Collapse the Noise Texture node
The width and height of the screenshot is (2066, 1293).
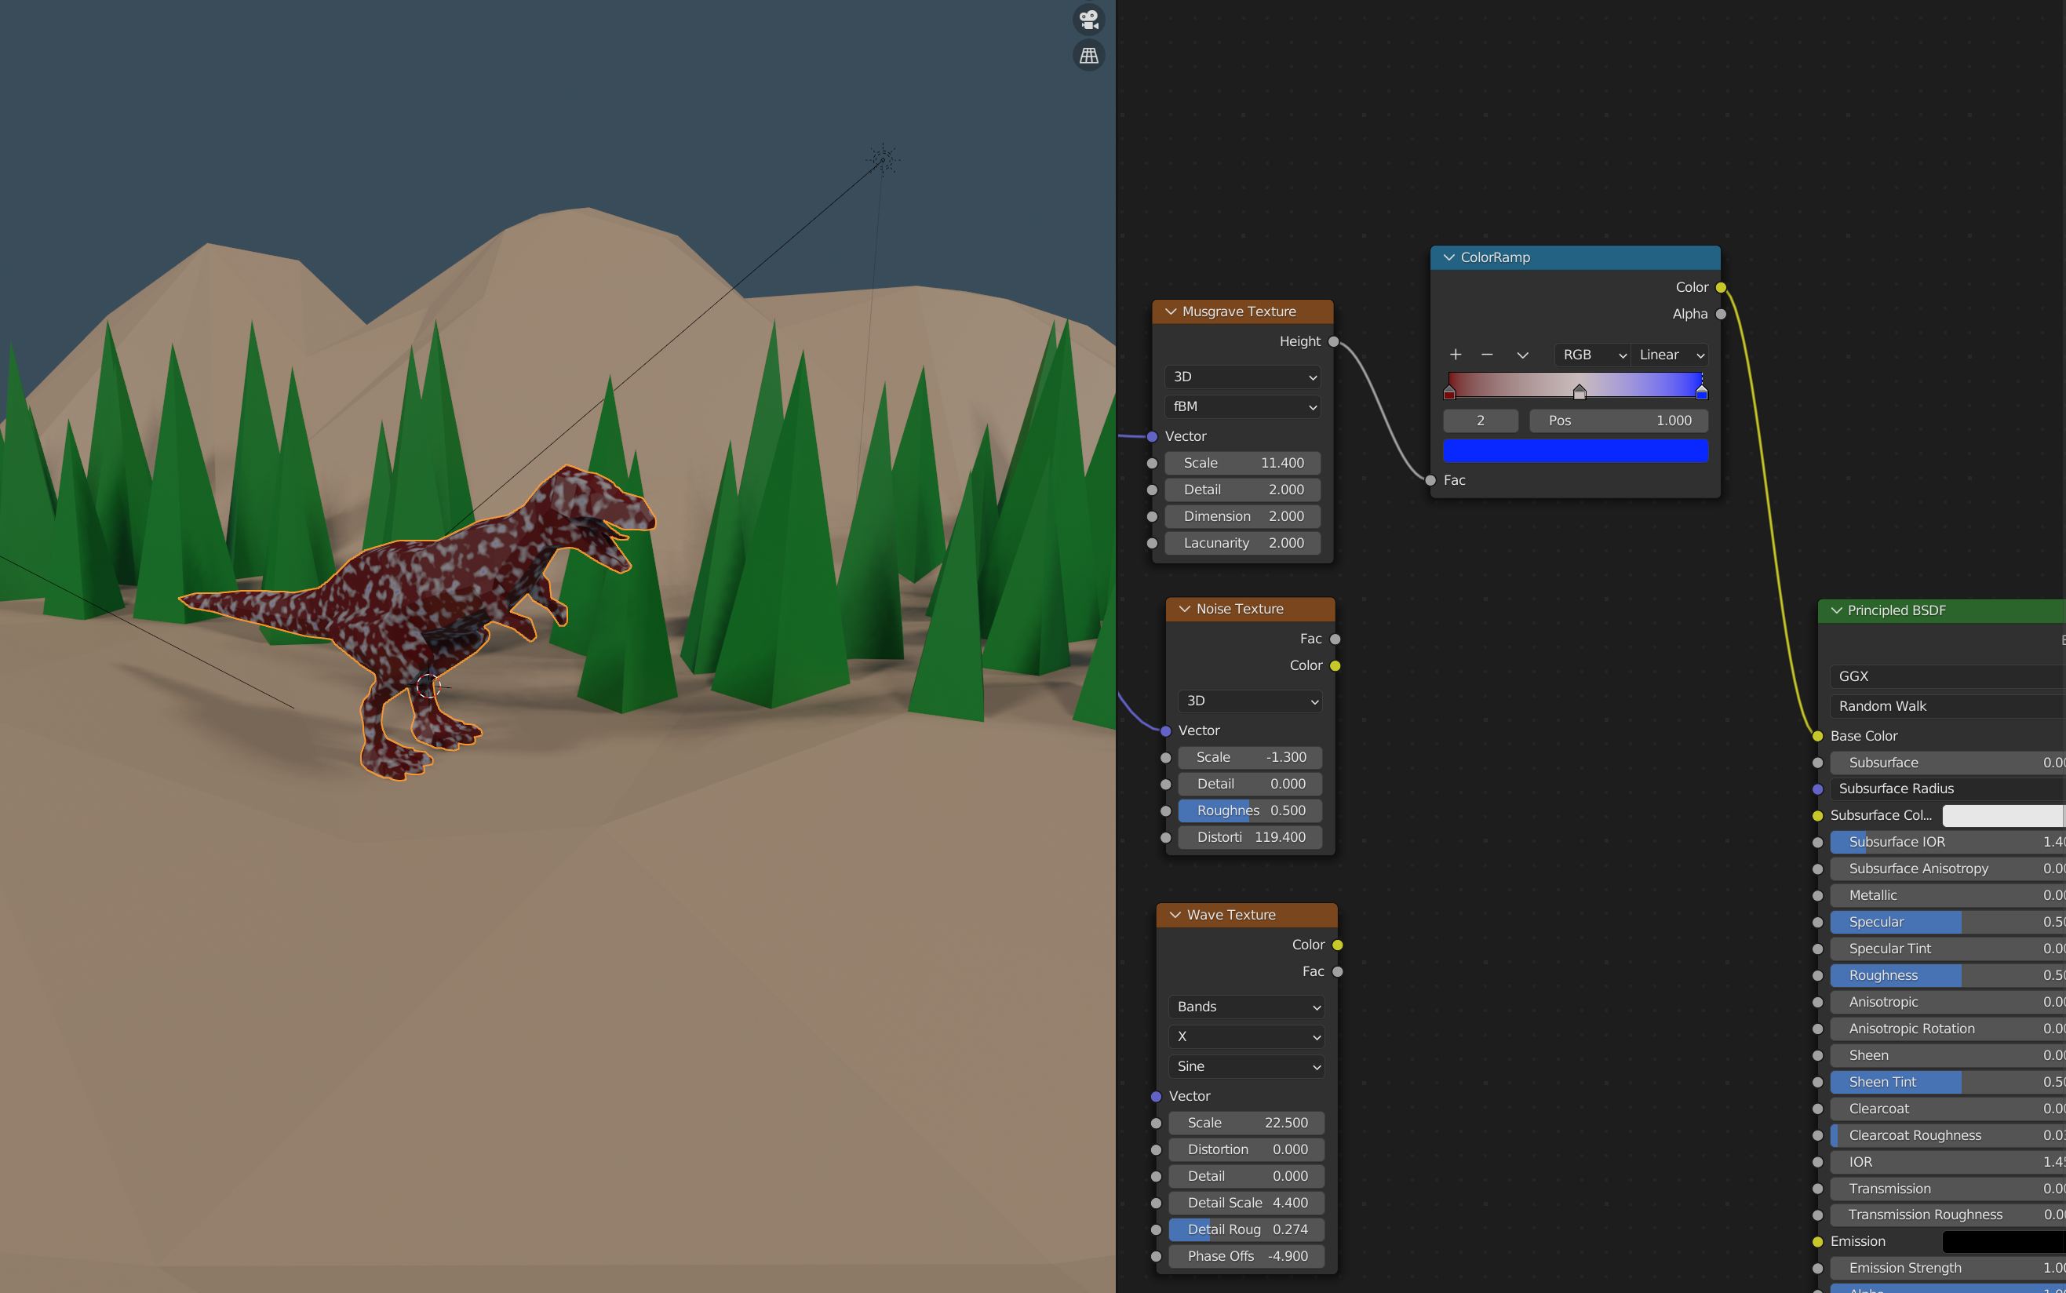tap(1184, 609)
